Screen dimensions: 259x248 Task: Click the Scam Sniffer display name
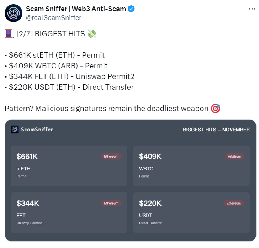coord(76,9)
